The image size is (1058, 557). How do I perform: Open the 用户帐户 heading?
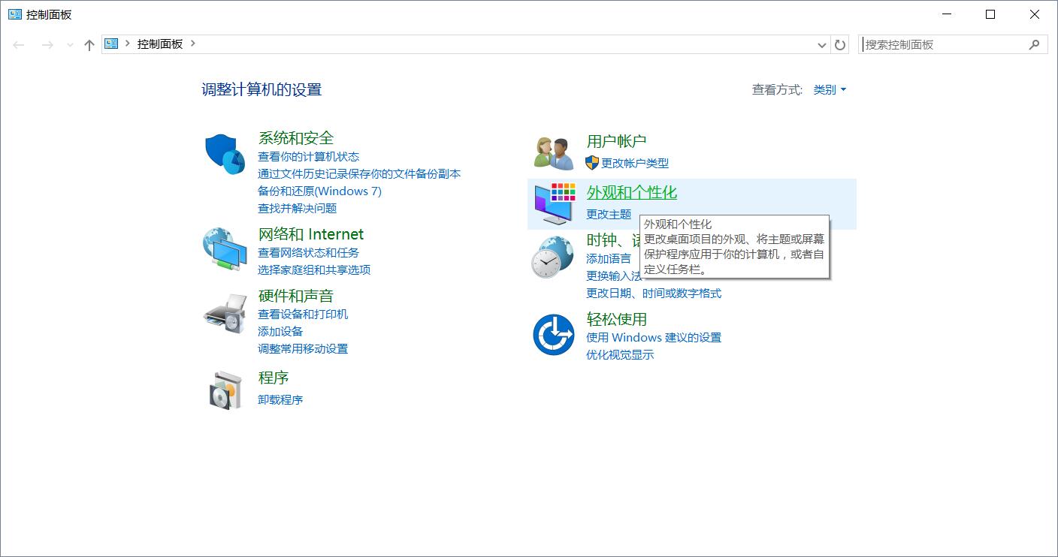tap(616, 141)
